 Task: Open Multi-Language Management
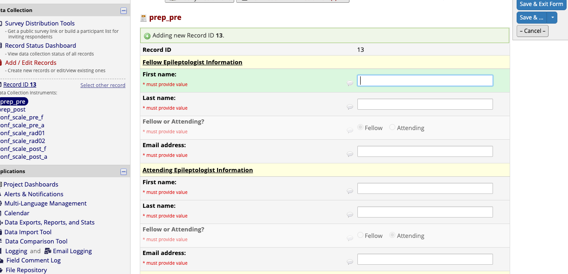(x=45, y=203)
